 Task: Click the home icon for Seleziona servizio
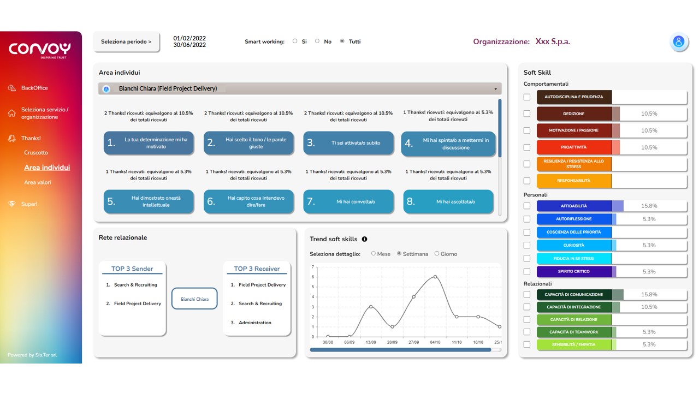coord(11,114)
